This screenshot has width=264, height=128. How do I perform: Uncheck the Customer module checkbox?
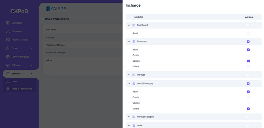[248, 42]
